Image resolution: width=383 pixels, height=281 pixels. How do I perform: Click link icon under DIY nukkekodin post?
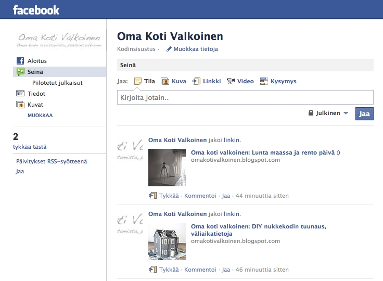click(x=152, y=270)
